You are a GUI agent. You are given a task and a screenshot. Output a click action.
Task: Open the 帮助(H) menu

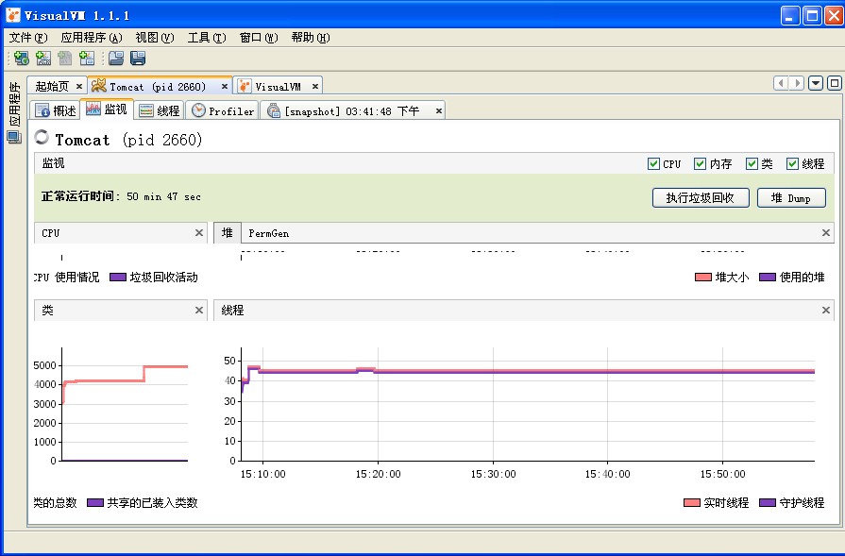pos(311,38)
